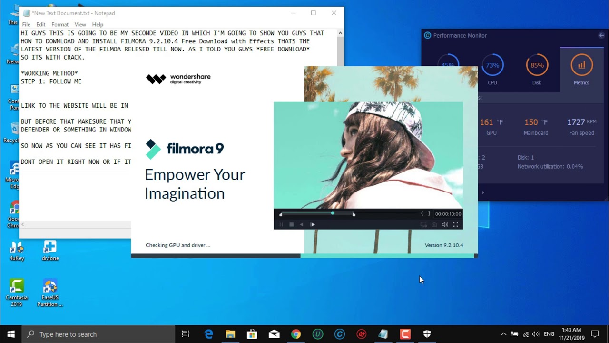Expand the small arrow at Performance Monitor bottom

point(483,192)
